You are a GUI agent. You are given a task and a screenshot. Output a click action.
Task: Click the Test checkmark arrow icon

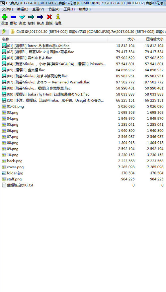point(22,17)
